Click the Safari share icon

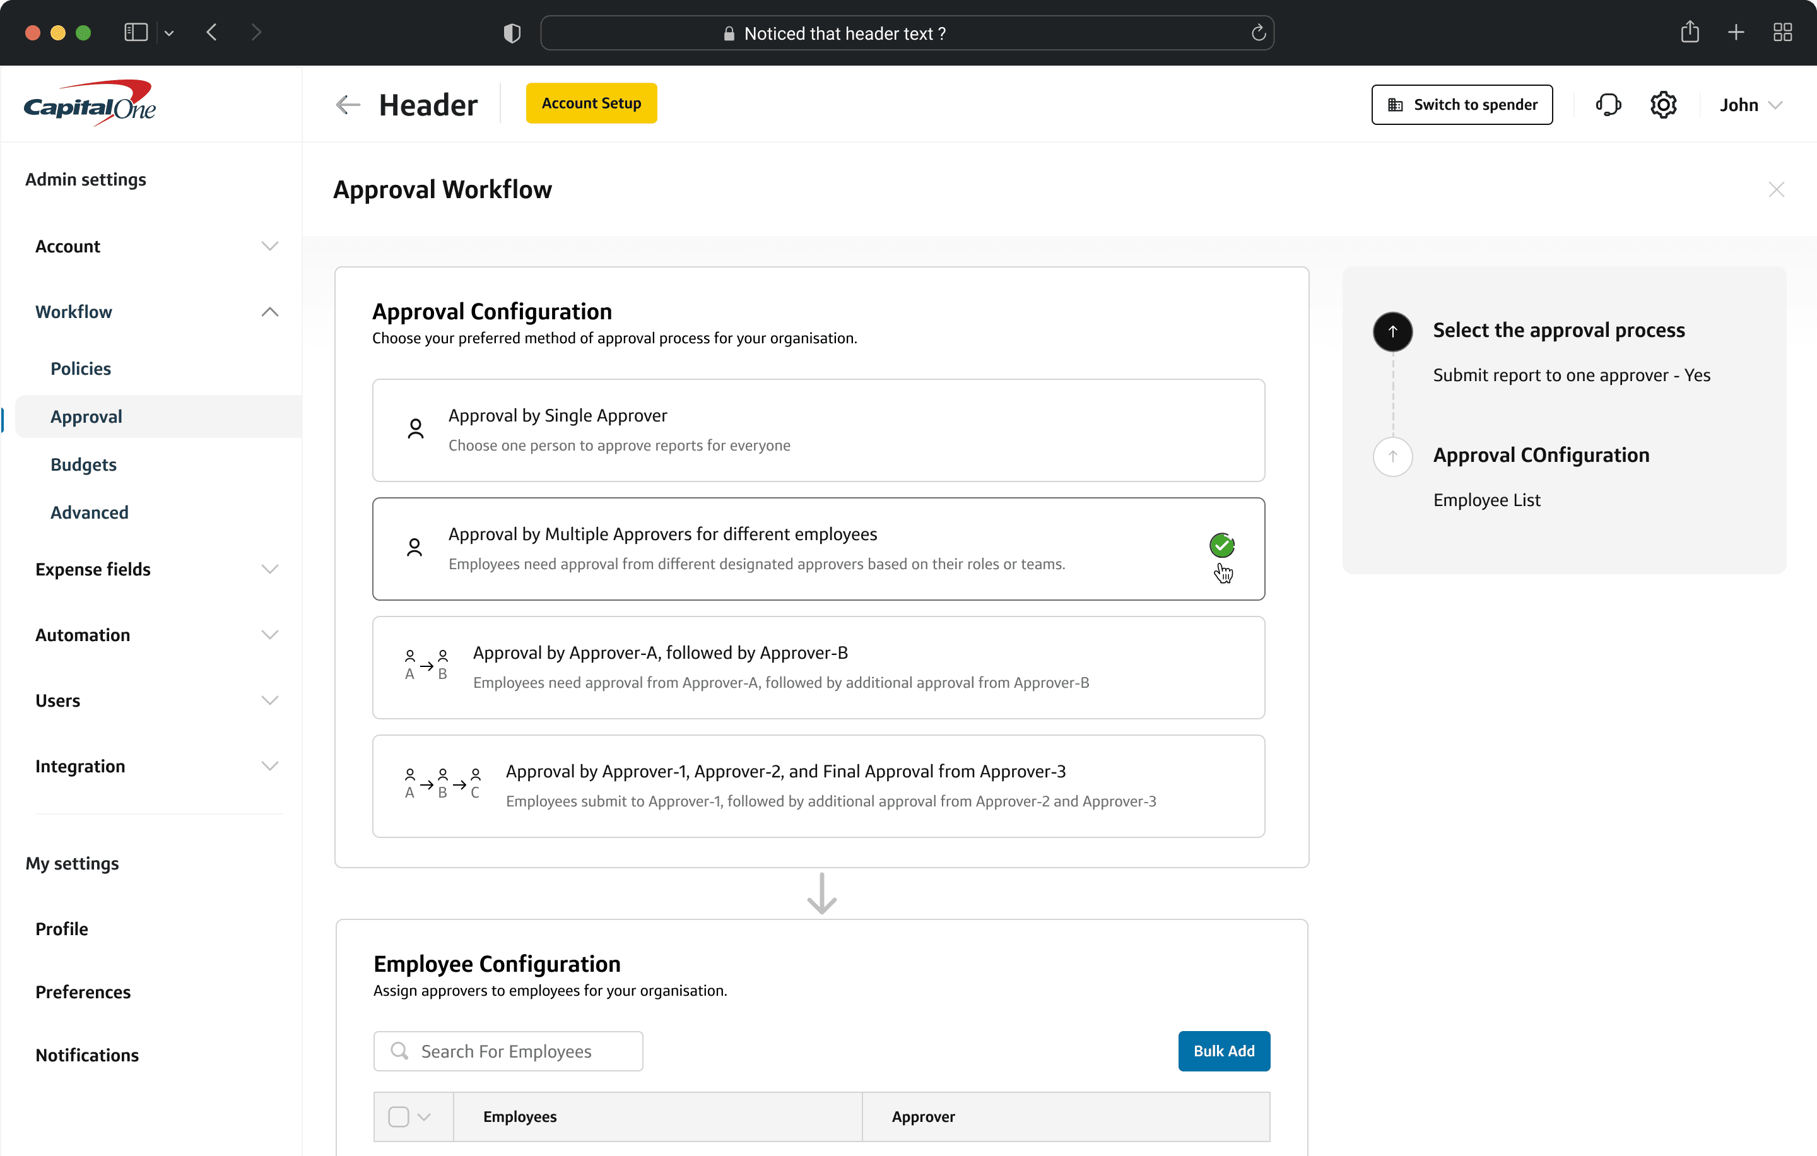point(1690,32)
